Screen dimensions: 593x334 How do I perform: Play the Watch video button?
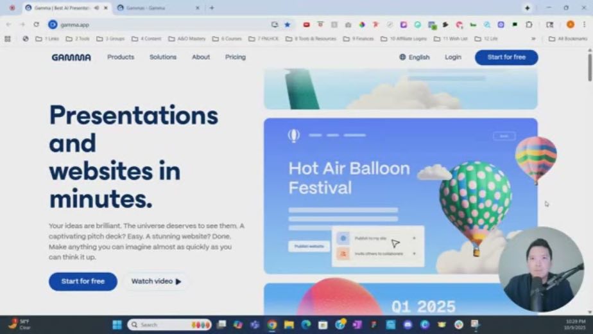coord(156,281)
